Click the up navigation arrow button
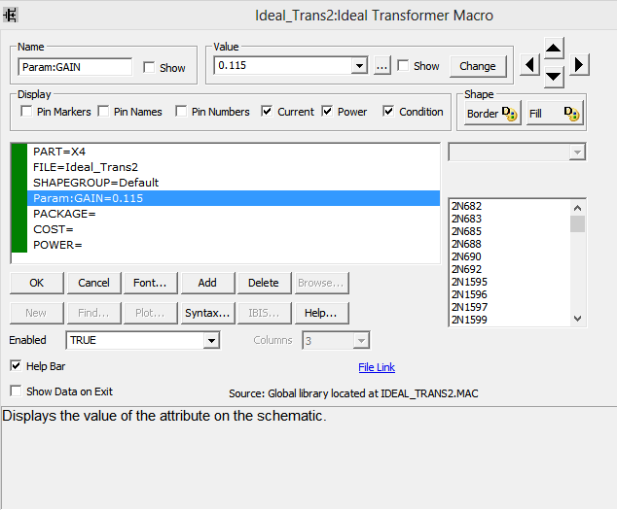This screenshot has height=510, width=617. [553, 49]
